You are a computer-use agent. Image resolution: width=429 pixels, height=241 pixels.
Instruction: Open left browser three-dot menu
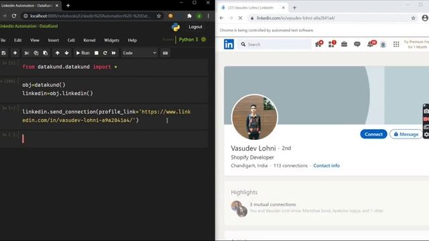208,16
